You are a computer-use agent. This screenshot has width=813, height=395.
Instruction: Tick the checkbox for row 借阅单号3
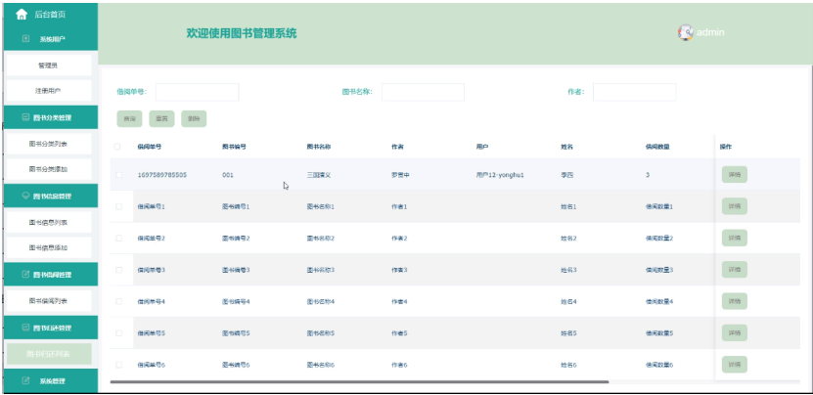pyautogui.click(x=118, y=270)
